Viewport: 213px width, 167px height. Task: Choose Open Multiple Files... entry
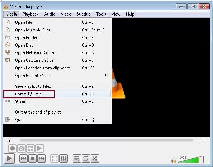click(x=57, y=30)
